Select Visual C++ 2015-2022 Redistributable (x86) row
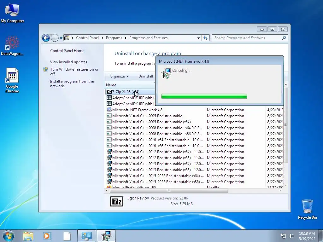 click(155, 182)
